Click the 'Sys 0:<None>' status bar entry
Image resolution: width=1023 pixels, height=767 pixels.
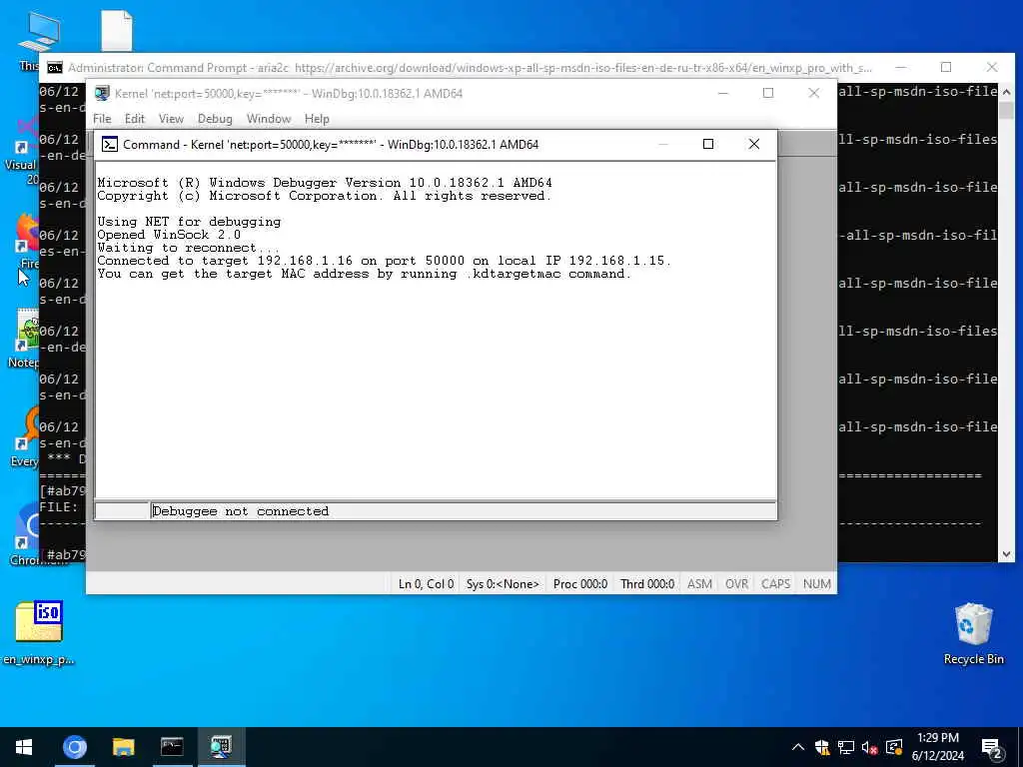coord(503,583)
